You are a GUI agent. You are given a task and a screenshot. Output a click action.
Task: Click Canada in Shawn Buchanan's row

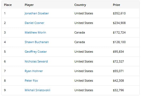80,42
